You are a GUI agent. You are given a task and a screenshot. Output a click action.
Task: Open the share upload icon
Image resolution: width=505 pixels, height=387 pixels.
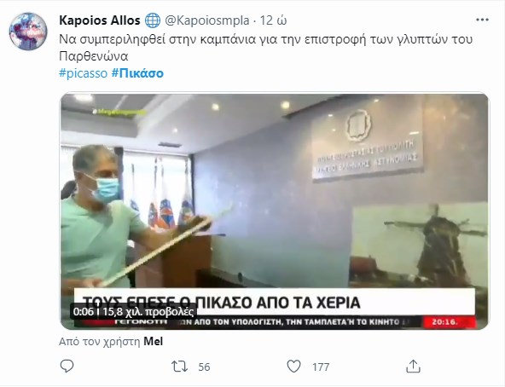(x=413, y=367)
